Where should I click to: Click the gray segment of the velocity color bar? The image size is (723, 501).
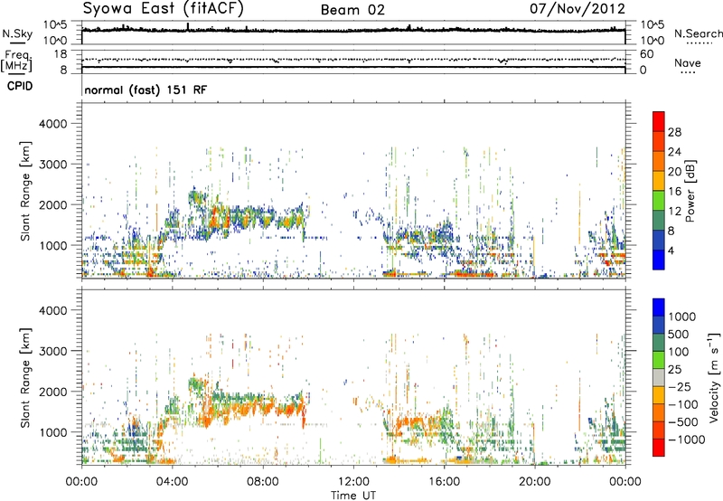659,378
